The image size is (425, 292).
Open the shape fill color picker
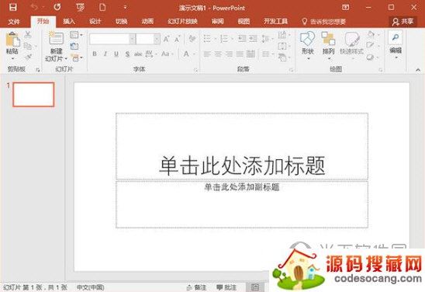(x=373, y=34)
